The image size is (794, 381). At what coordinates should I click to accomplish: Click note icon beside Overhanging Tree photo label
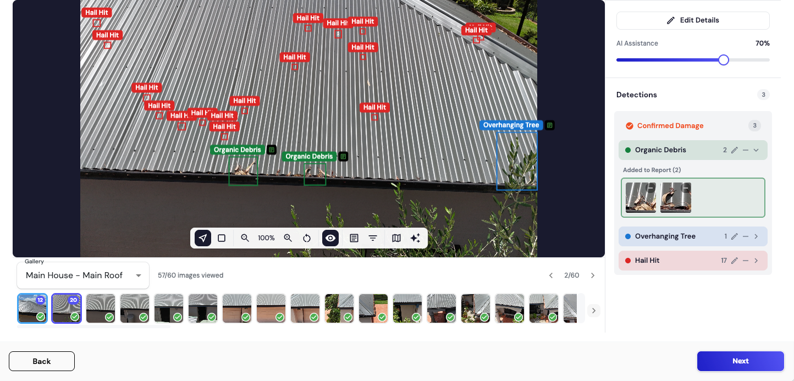(550, 125)
